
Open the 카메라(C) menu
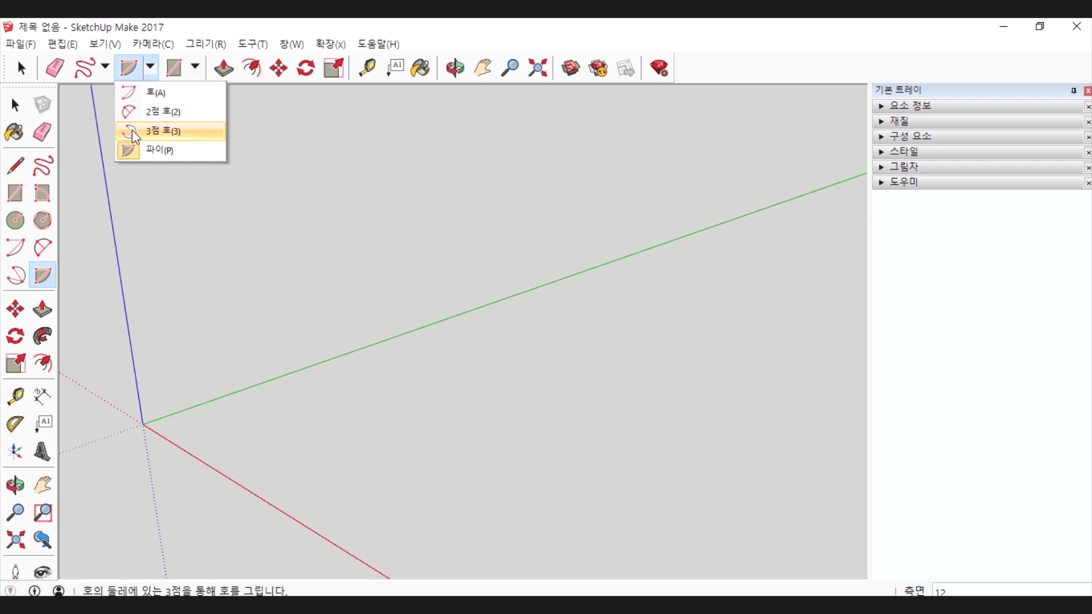tap(152, 44)
